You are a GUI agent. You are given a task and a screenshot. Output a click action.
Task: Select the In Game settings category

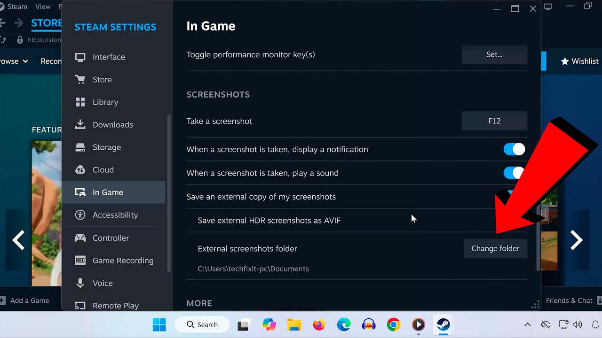113,192
